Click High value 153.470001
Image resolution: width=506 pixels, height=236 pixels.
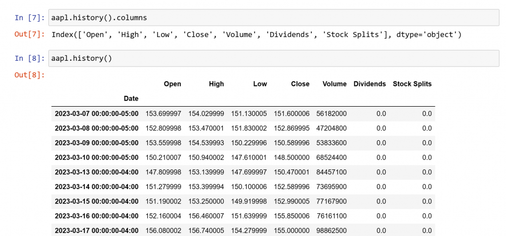[206, 128]
